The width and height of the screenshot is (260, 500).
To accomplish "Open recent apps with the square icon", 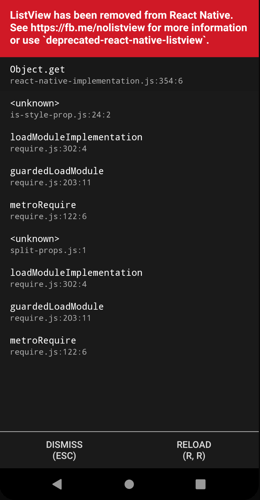I will coord(200,484).
